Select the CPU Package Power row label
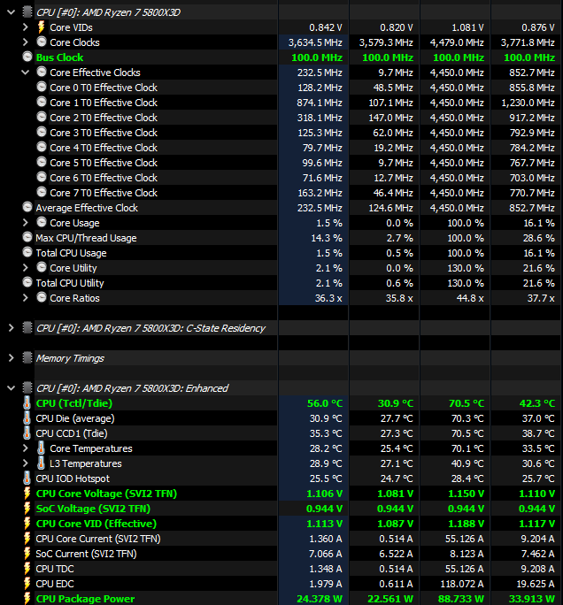Image resolution: width=563 pixels, height=605 pixels. 85,599
